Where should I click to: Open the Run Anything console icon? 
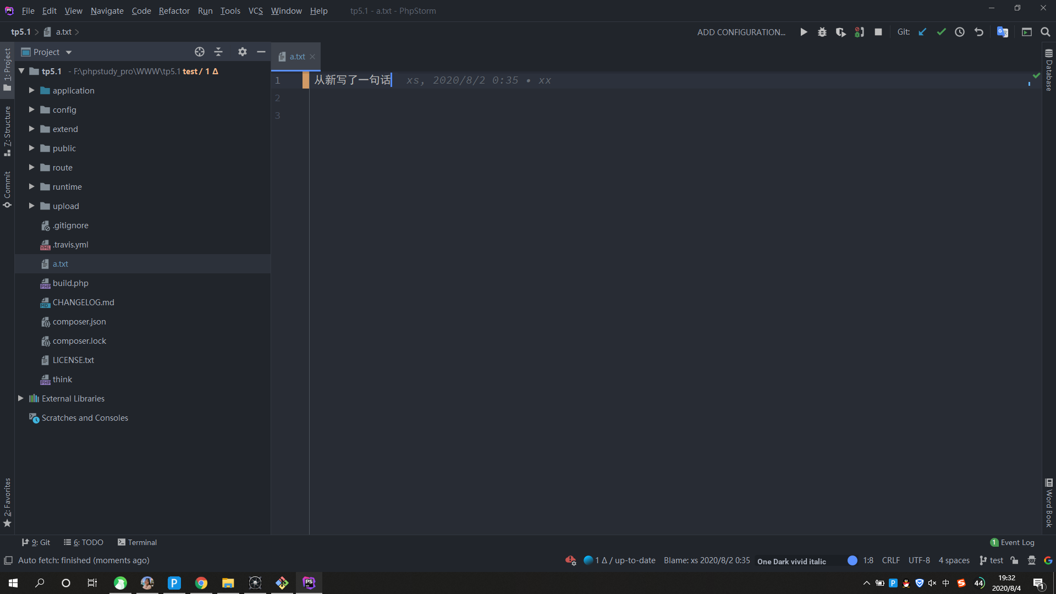click(x=1027, y=32)
